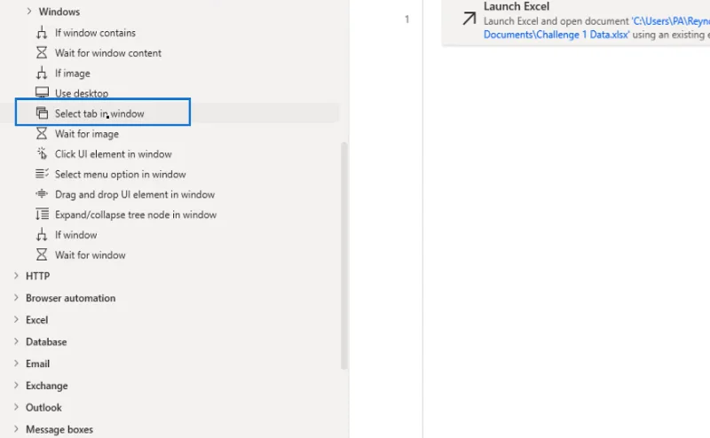Click the Browser automation group label

[71, 298]
